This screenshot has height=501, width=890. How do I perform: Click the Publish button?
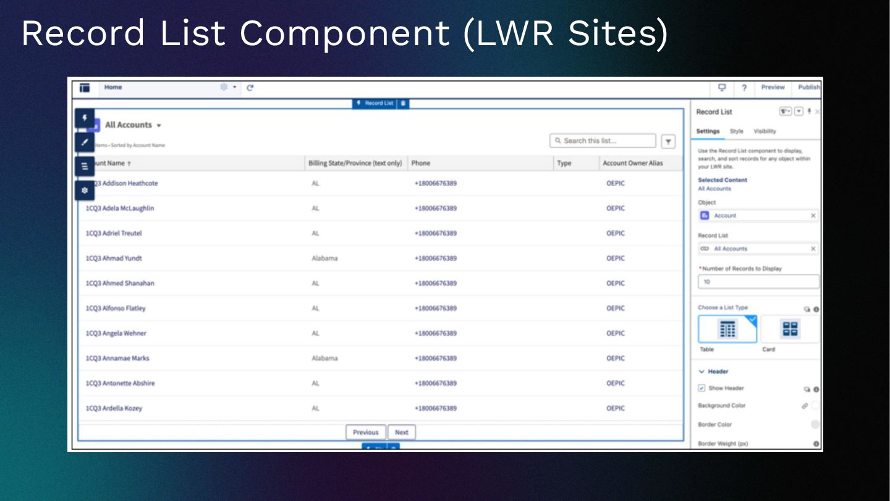[x=808, y=87]
